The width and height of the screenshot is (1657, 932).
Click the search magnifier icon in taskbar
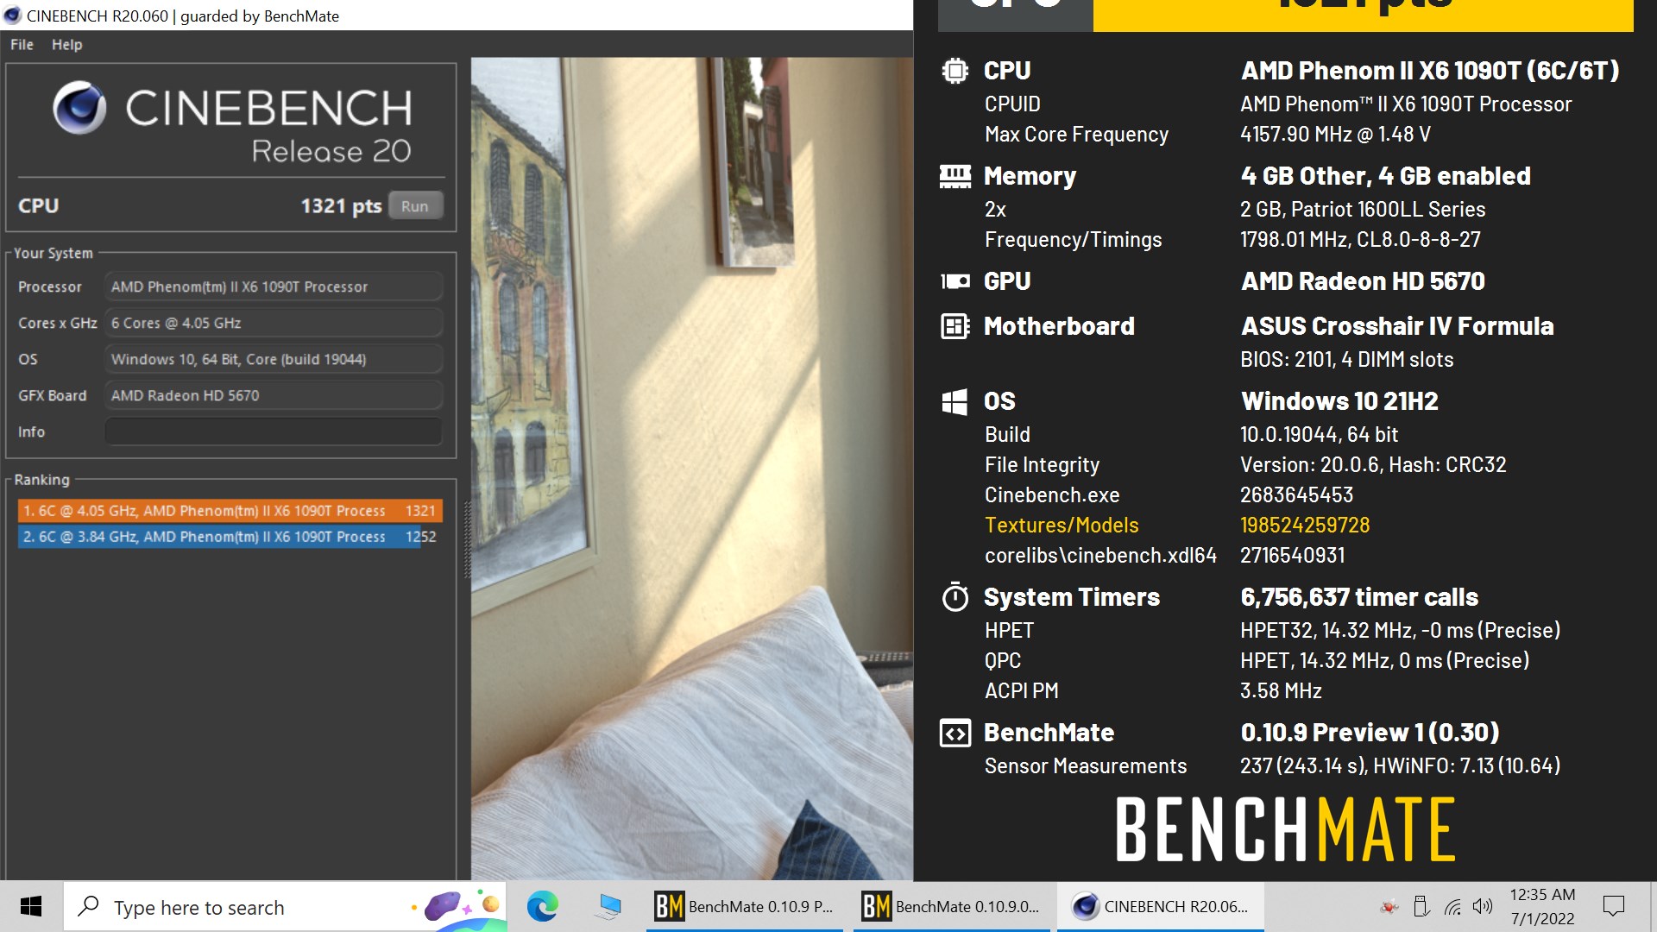pos(88,906)
